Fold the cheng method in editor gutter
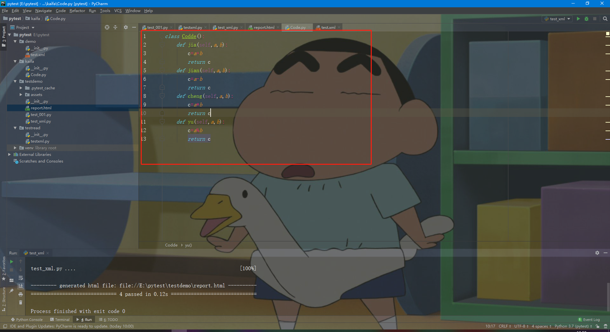The width and height of the screenshot is (610, 332). point(162,96)
